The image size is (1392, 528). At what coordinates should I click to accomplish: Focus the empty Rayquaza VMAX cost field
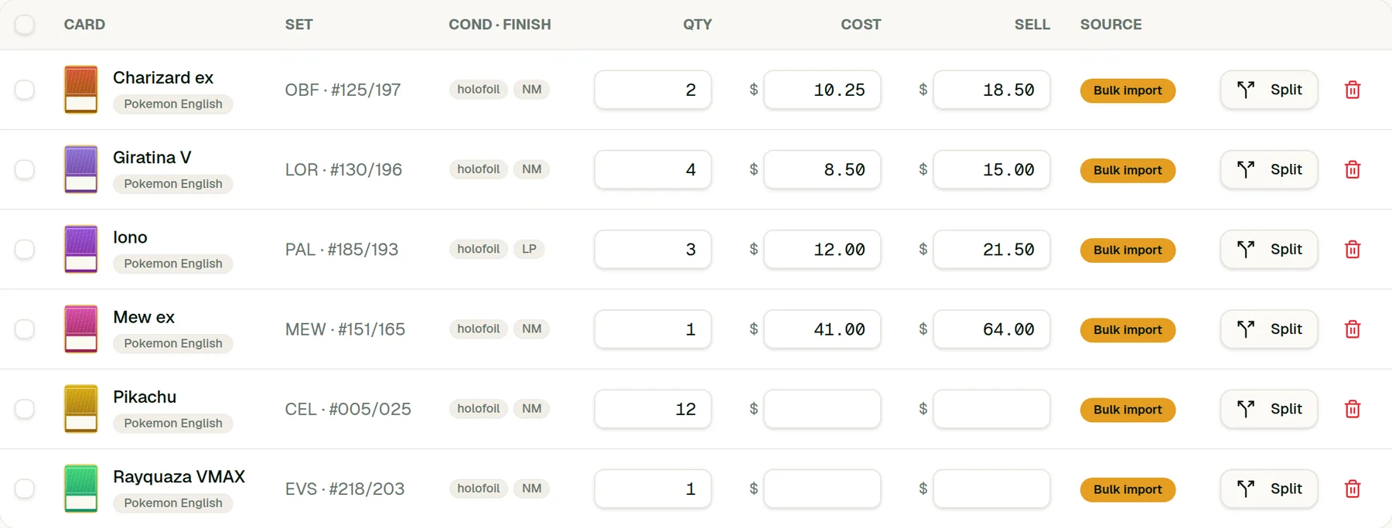[x=822, y=489]
